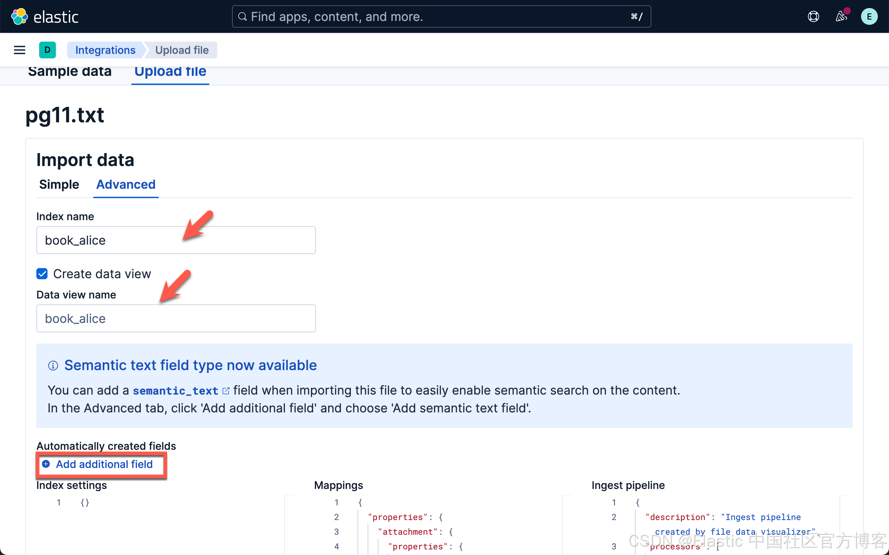The width and height of the screenshot is (889, 555).
Task: Click the info icon in semantic text callout
Action: tap(53, 366)
